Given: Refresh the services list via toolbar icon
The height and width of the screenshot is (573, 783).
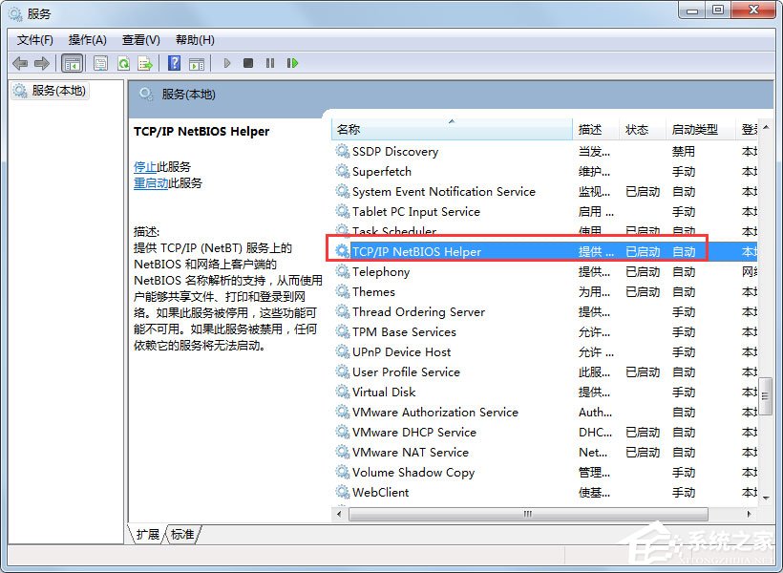Looking at the screenshot, I should point(122,63).
